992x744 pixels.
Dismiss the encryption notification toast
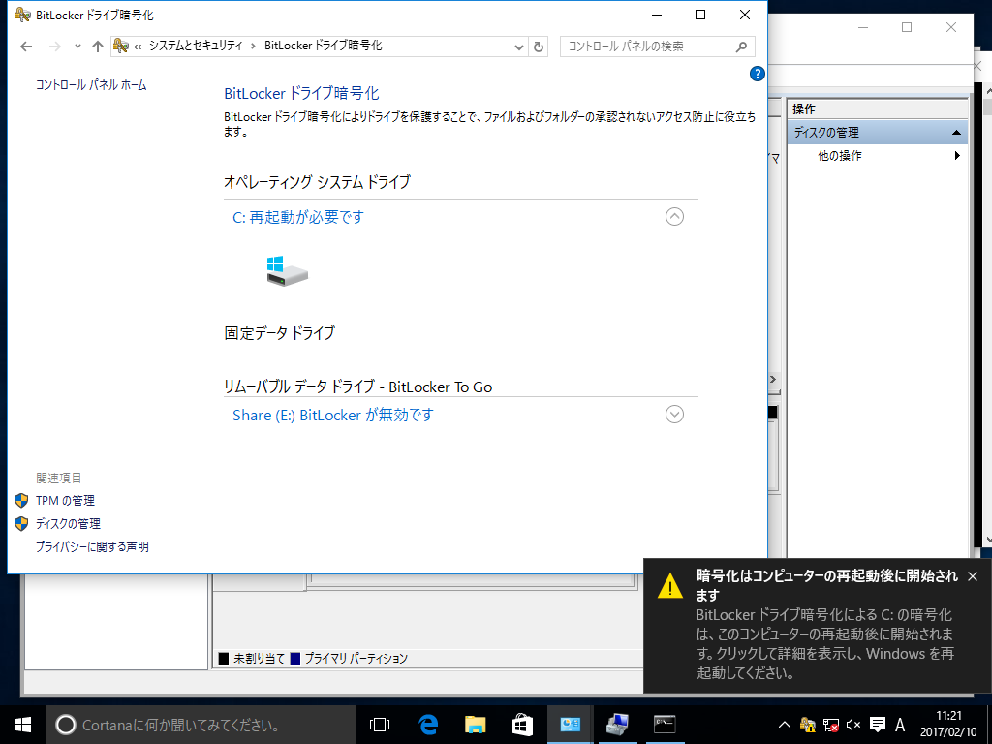[973, 576]
